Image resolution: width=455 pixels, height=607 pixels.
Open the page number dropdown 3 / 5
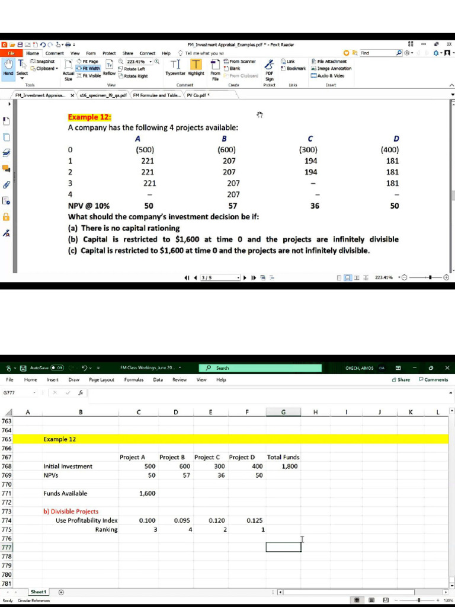(239, 277)
